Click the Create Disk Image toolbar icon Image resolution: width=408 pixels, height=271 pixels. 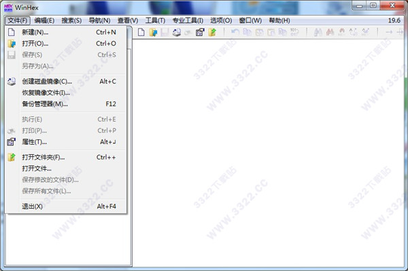176,32
